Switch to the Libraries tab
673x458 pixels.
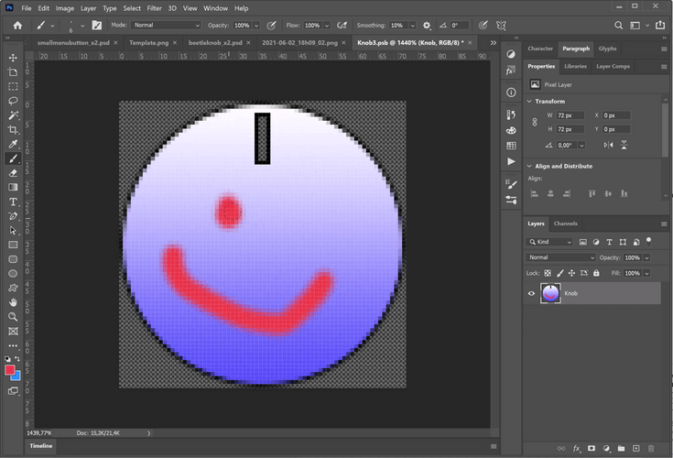click(x=575, y=67)
